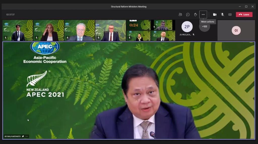Click the meeting duration 02:37:37
This screenshot has width=258, height=144.
tap(10, 15)
